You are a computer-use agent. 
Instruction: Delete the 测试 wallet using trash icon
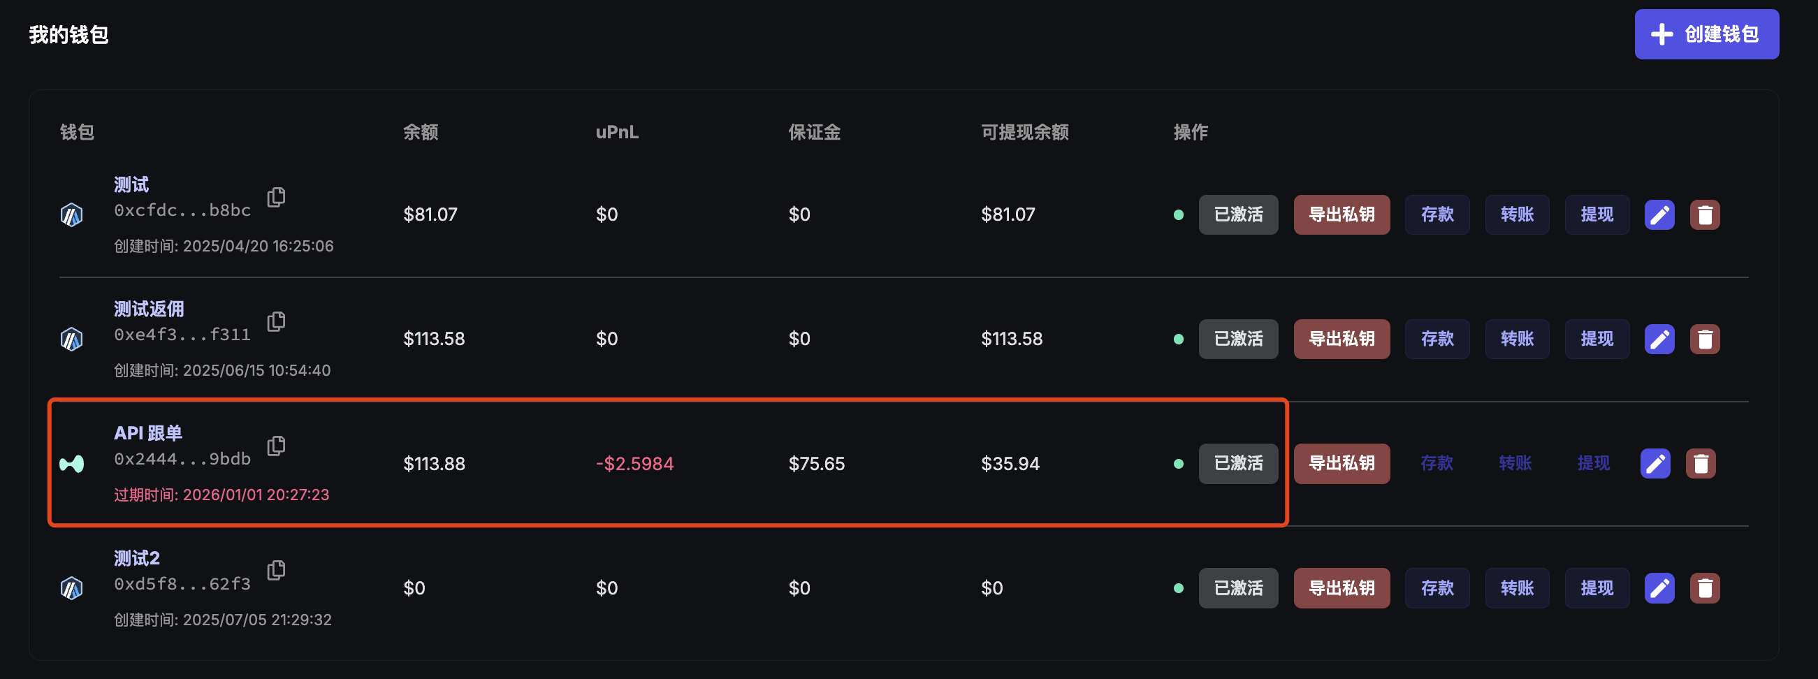point(1704,214)
